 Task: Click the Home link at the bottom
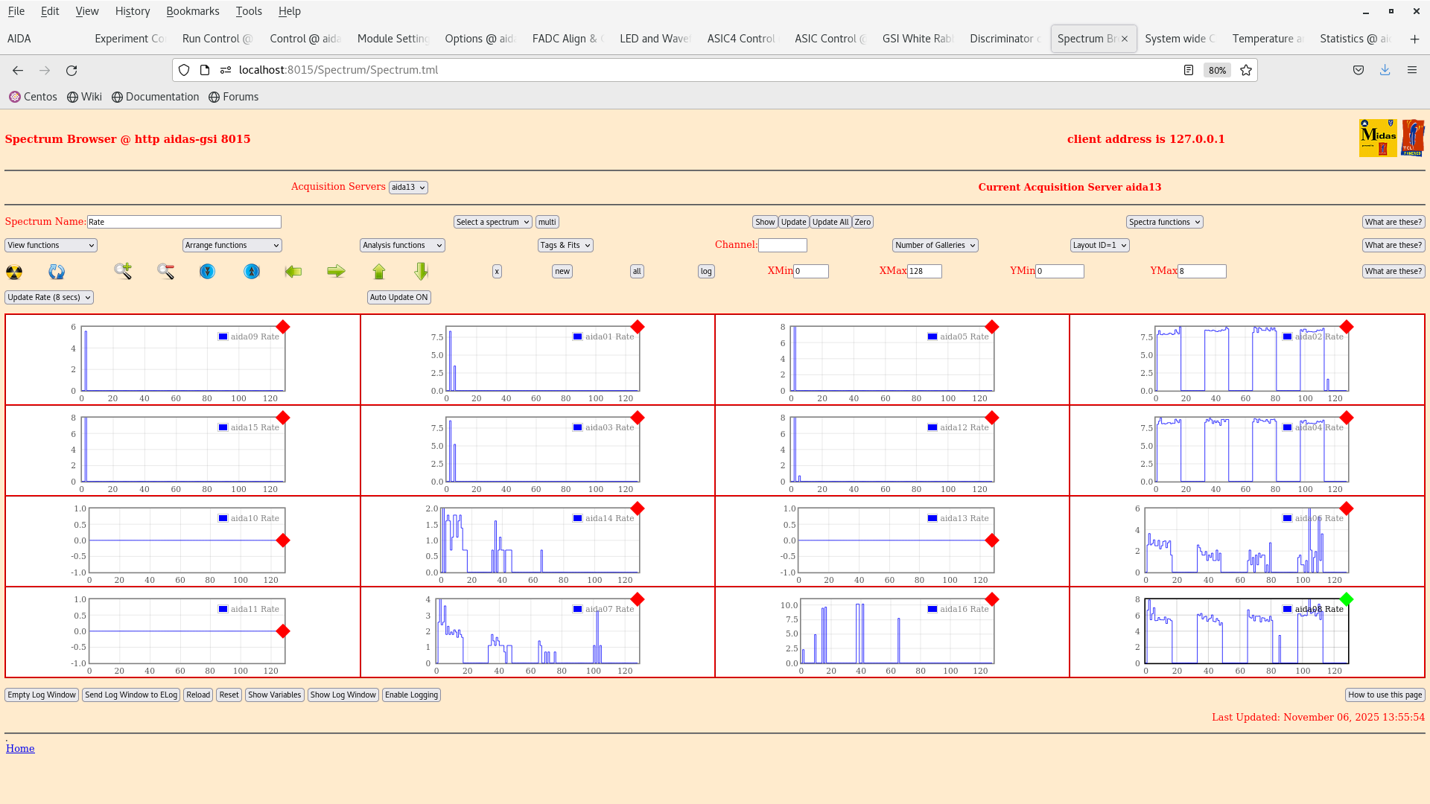[x=20, y=748]
